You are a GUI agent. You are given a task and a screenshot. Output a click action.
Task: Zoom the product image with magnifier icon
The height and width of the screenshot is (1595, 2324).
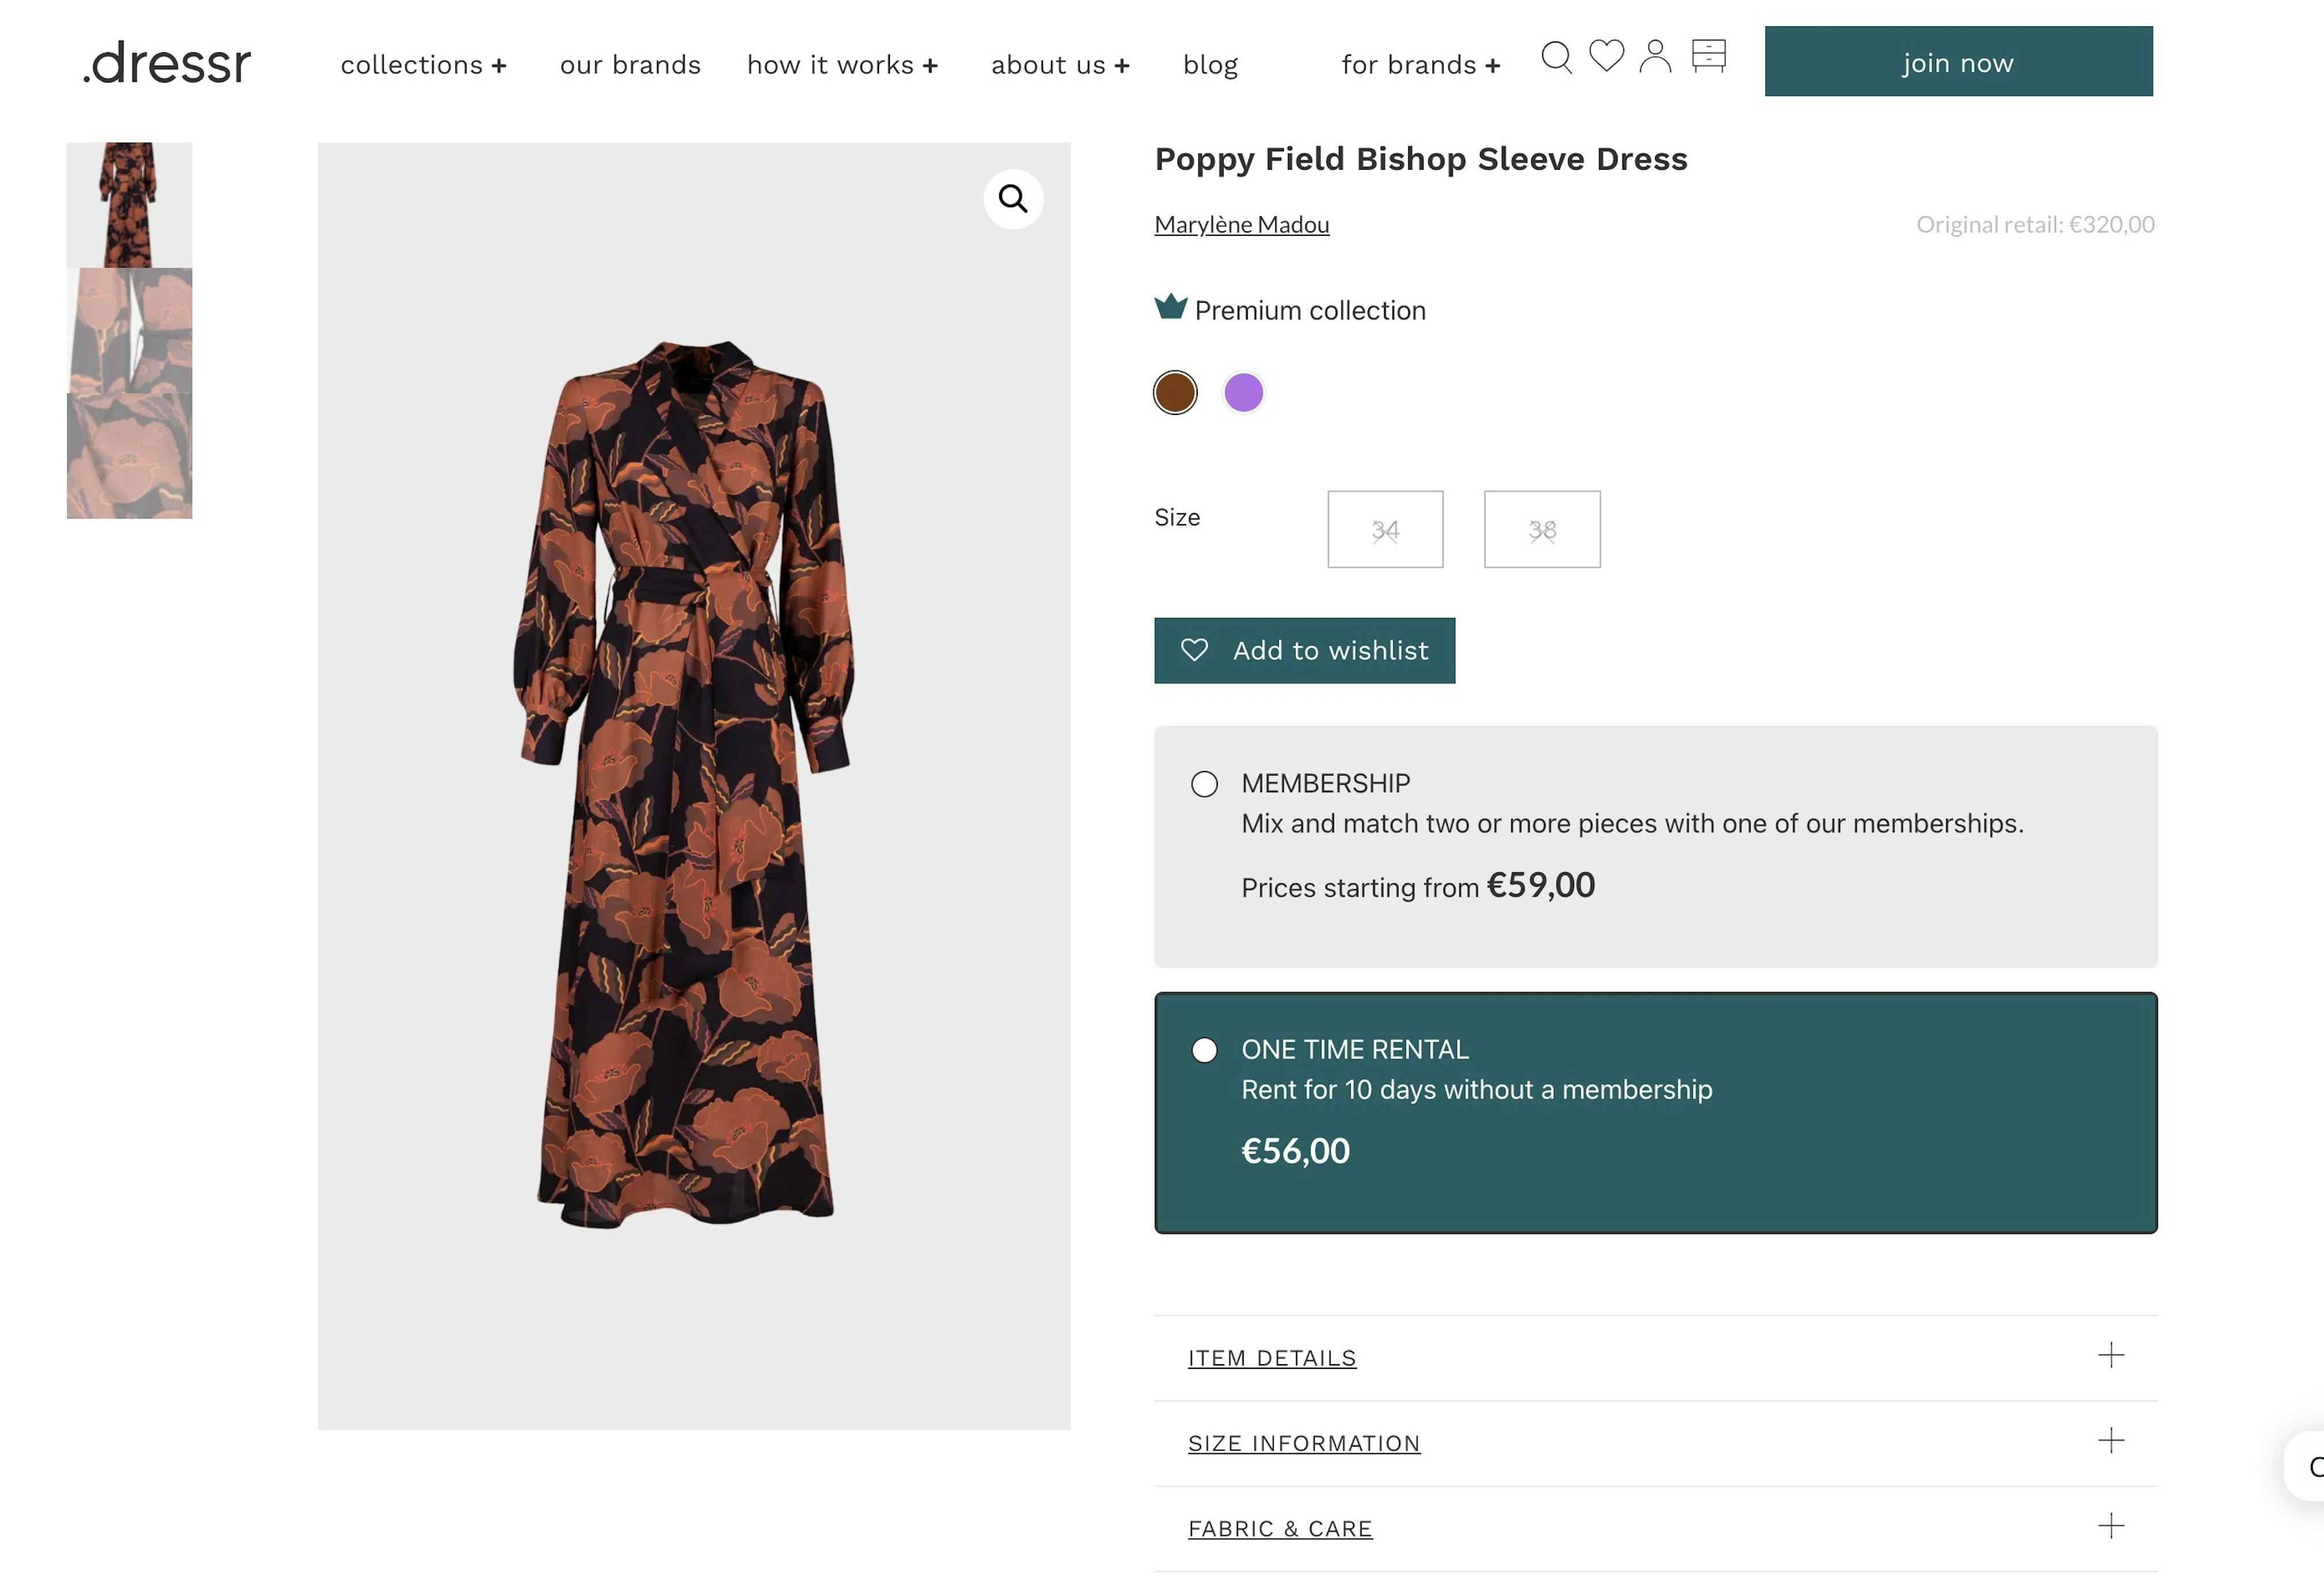(1013, 199)
